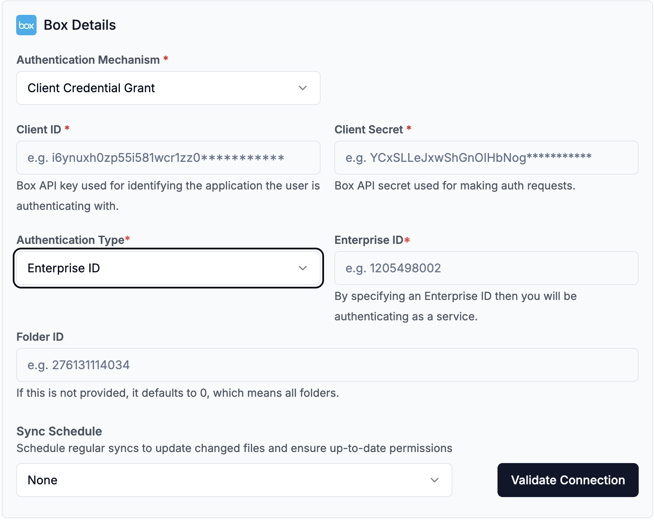The width and height of the screenshot is (654, 520).
Task: Focus the Client ID input field
Action: pyautogui.click(x=168, y=158)
